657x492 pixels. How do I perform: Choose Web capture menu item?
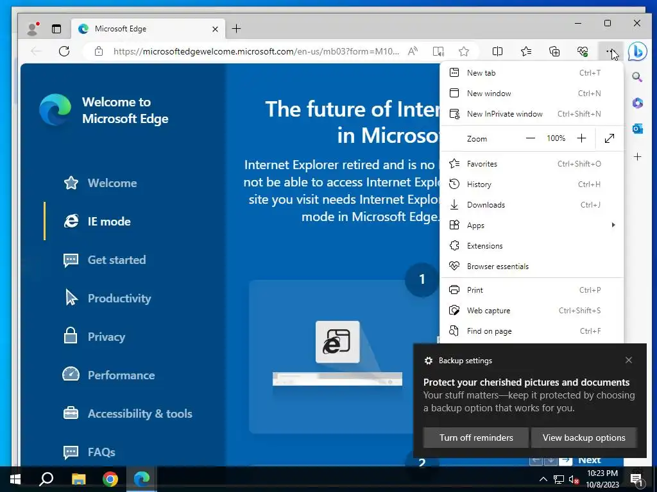(x=532, y=311)
